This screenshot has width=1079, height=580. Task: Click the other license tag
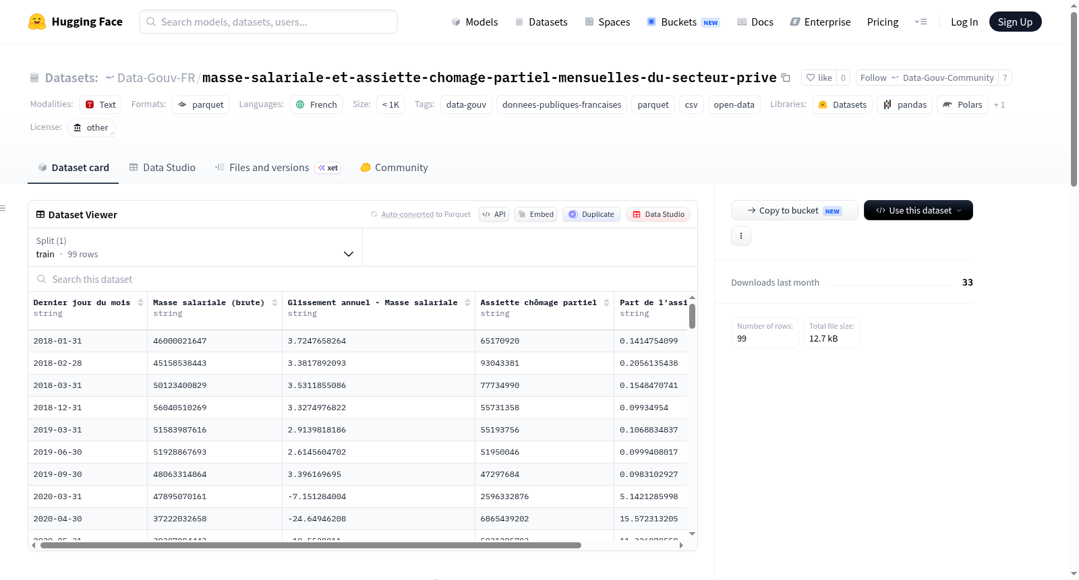91,127
